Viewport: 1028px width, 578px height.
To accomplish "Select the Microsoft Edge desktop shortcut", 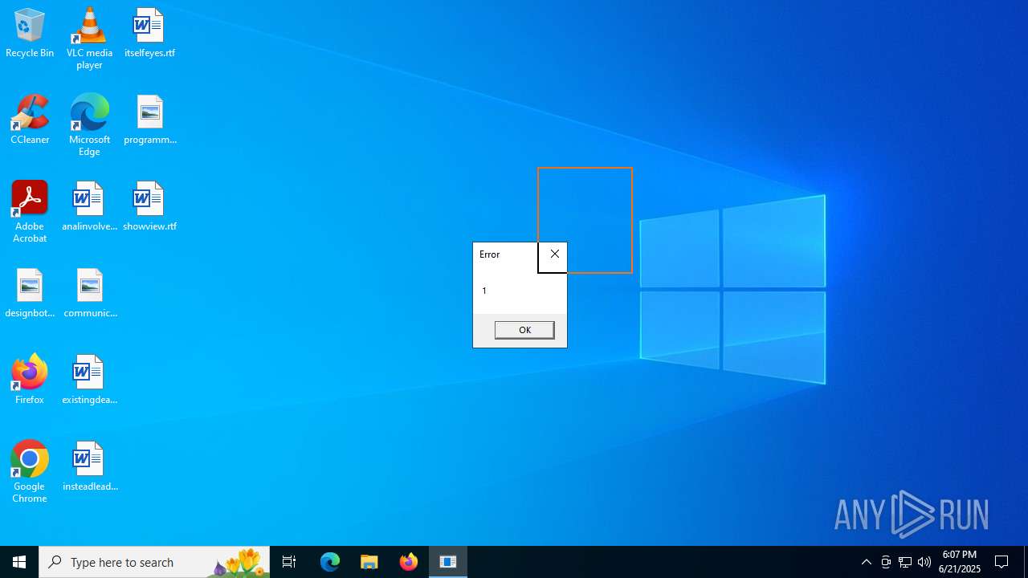I will pos(89,125).
